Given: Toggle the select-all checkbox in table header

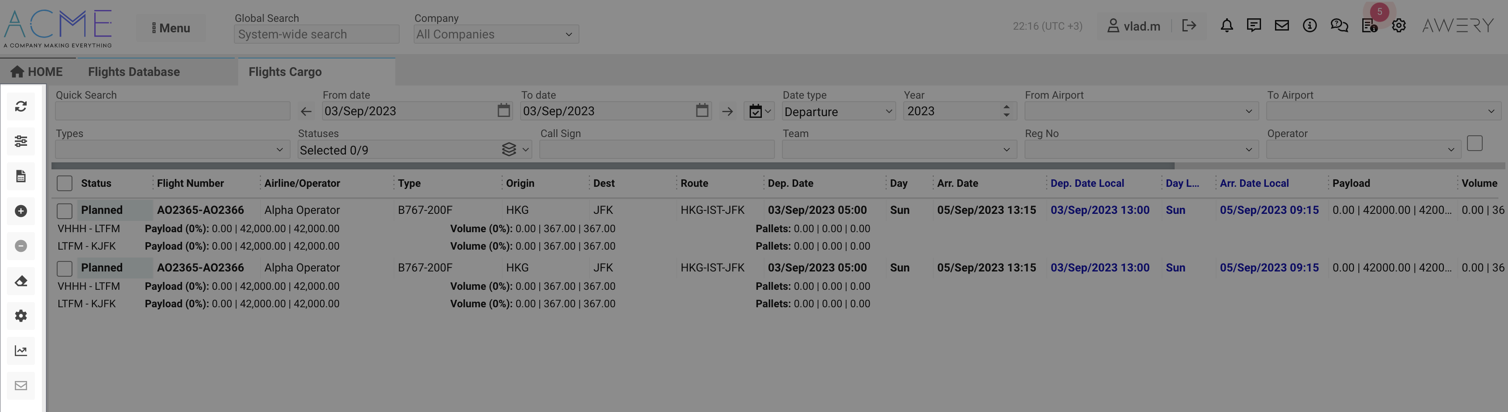Looking at the screenshot, I should (65, 183).
